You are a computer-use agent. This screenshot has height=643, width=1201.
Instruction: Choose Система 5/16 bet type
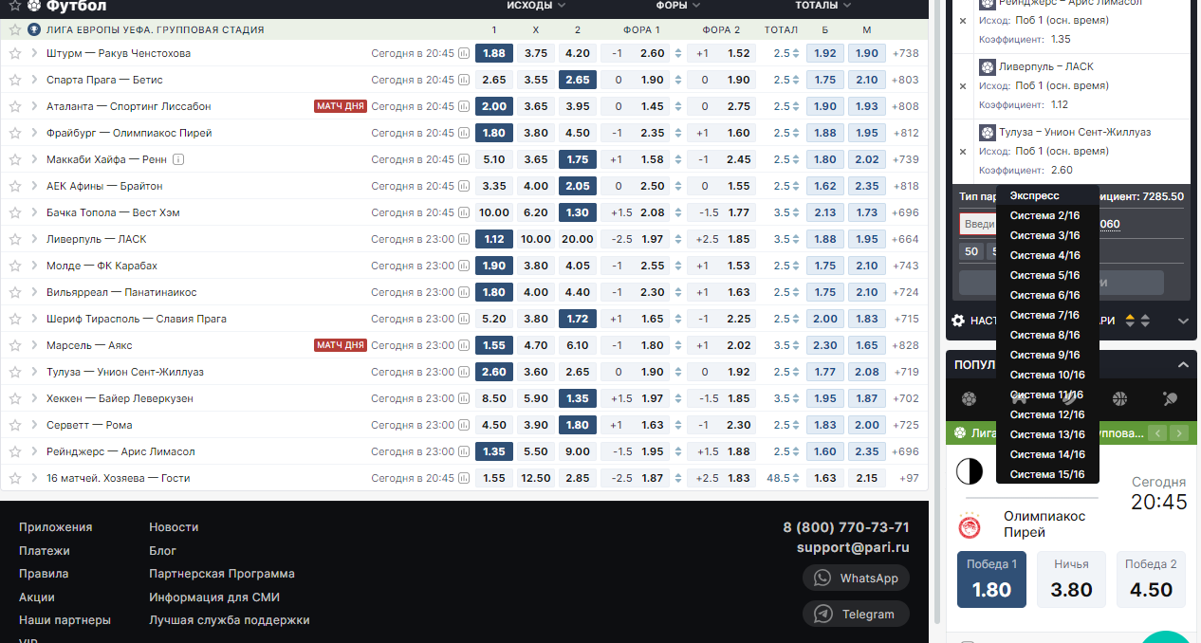point(1047,275)
